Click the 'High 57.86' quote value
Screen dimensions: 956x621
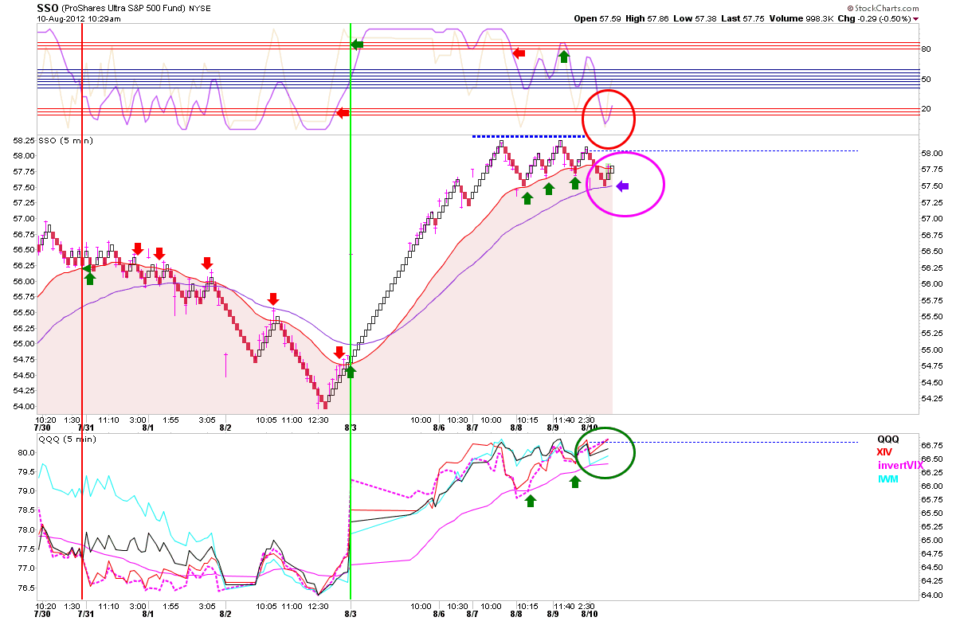coord(648,18)
